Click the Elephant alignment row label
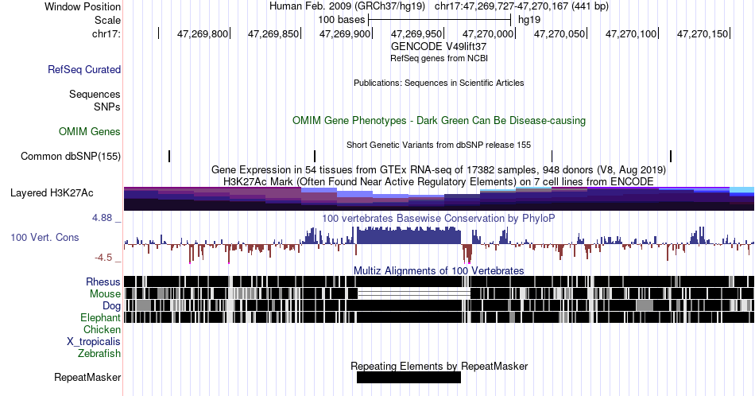Viewport: 755px width, 396px height. pyautogui.click(x=101, y=317)
